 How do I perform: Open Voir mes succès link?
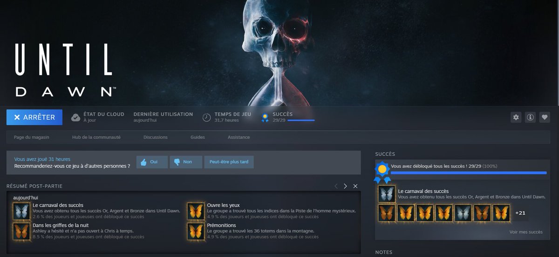point(526,232)
